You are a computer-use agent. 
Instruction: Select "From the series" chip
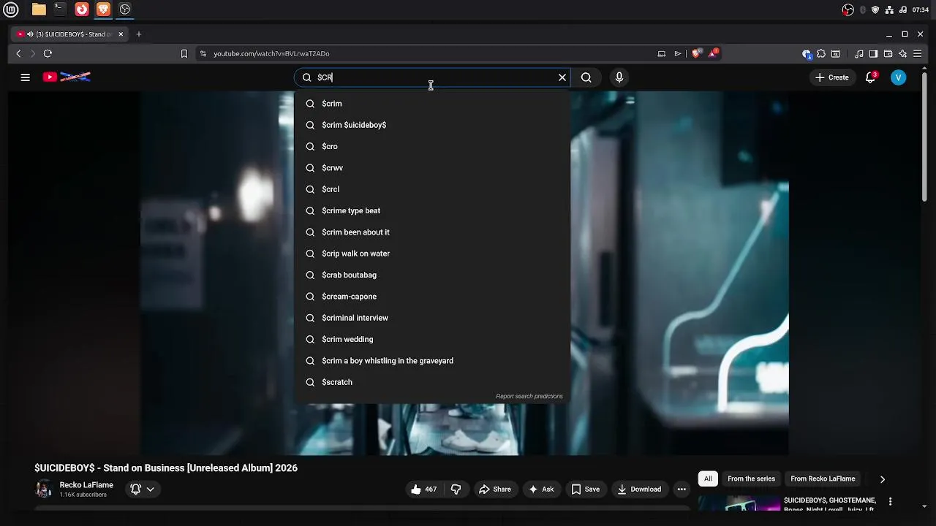coord(751,479)
